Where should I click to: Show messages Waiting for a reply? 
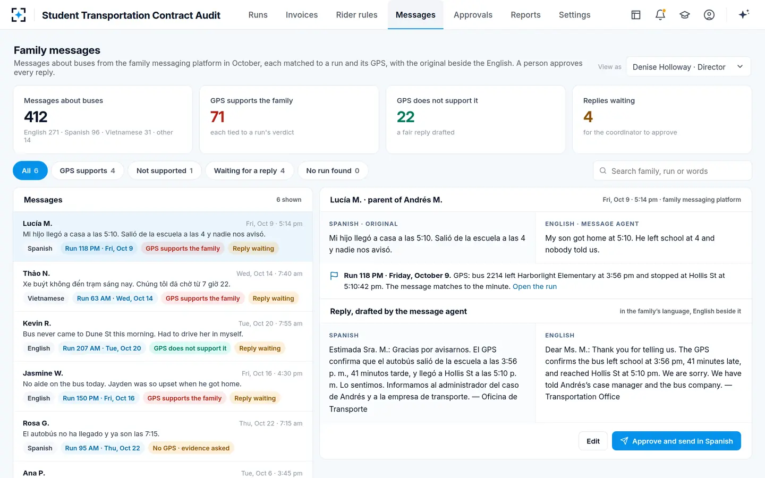pos(249,170)
